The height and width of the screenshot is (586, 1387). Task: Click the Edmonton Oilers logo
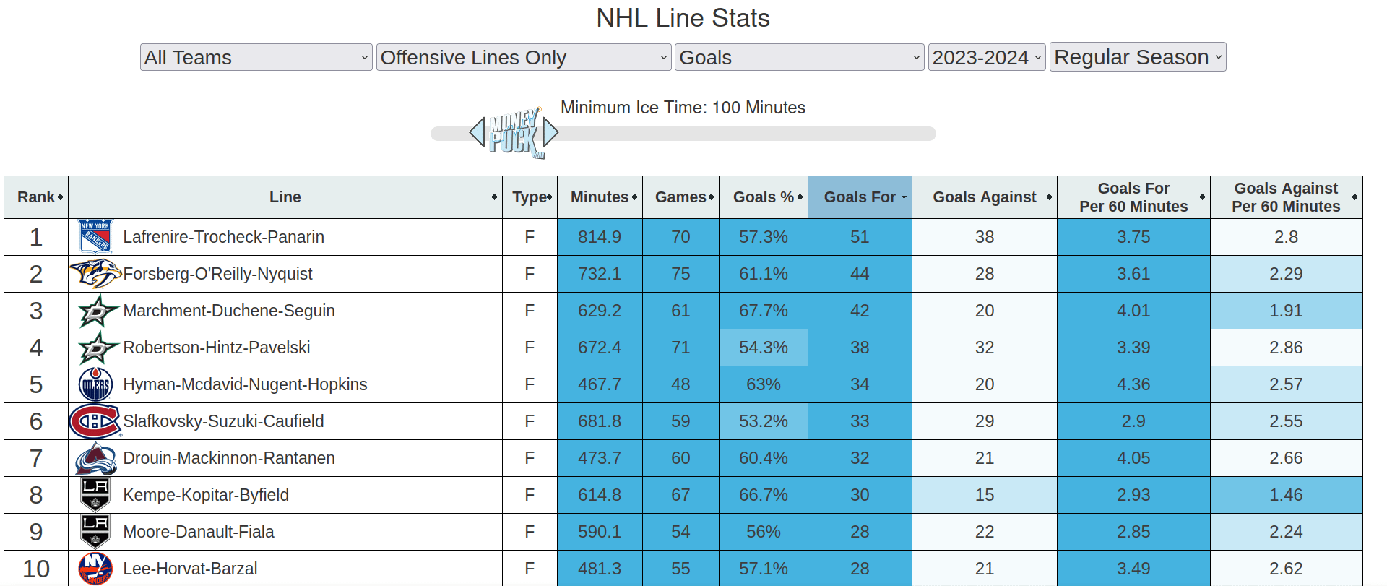[95, 384]
